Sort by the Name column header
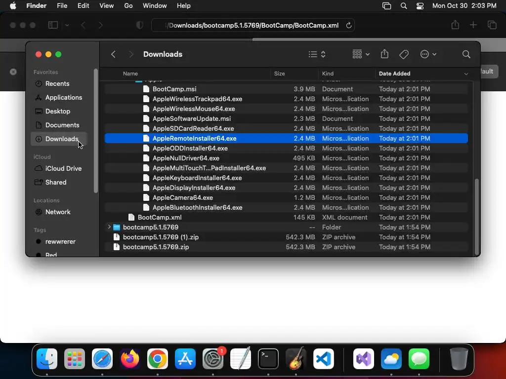This screenshot has height=379, width=506. click(130, 74)
